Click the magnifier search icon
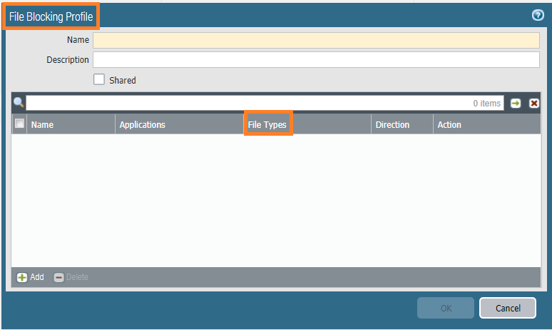The width and height of the screenshot is (552, 330). pyautogui.click(x=19, y=103)
